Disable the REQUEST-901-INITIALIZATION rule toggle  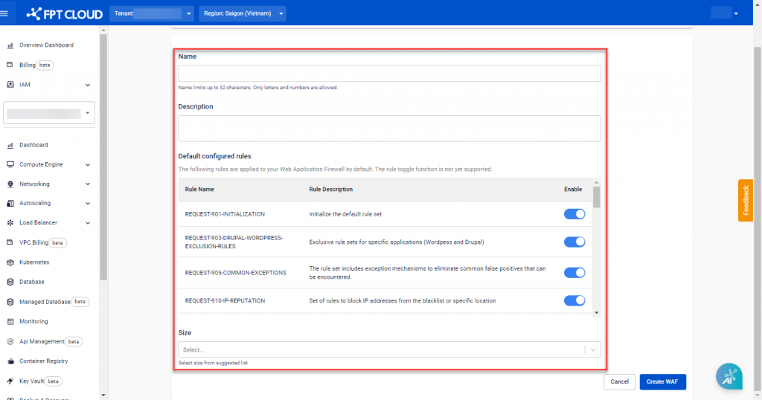pyautogui.click(x=574, y=214)
